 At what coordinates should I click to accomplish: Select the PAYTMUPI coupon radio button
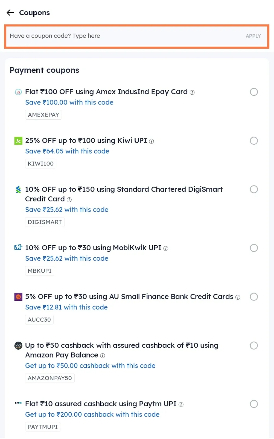coord(254,404)
